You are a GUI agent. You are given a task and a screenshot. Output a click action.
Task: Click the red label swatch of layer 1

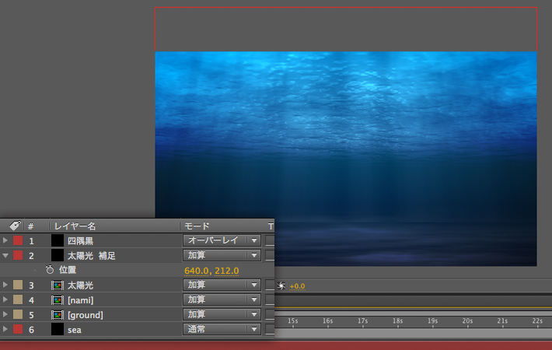18,241
